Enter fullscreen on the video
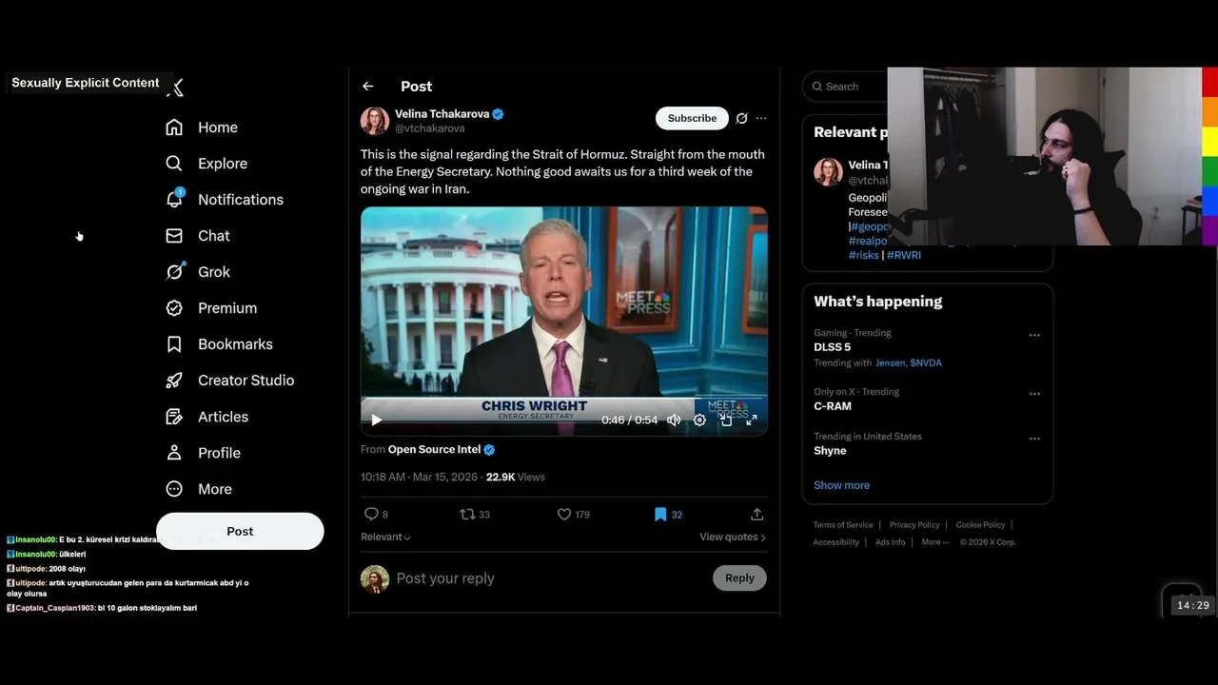The image size is (1218, 685). click(752, 420)
